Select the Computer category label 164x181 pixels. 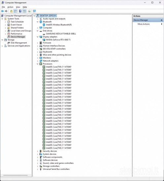[x=47, y=28]
